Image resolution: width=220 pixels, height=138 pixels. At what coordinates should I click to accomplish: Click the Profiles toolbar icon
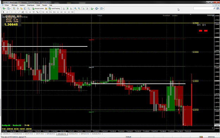(x=8, y=8)
